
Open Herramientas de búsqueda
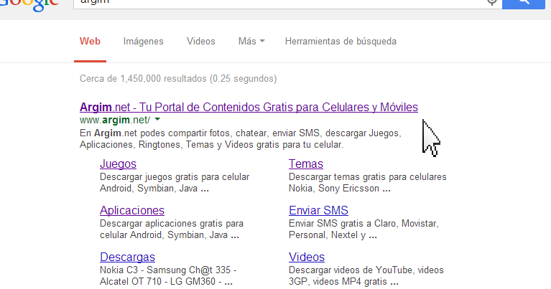[341, 42]
